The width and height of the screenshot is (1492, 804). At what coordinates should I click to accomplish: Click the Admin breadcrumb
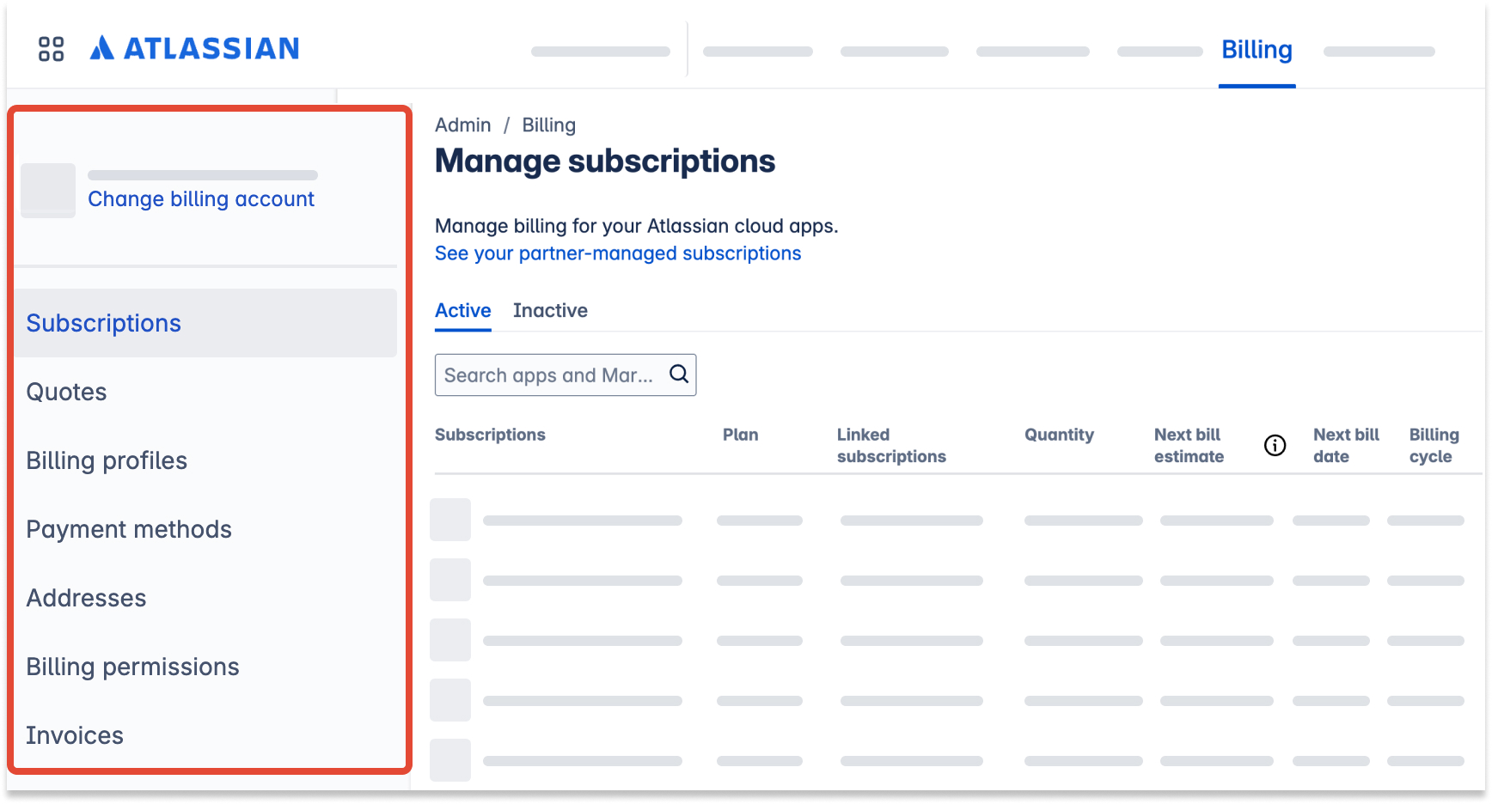(463, 125)
